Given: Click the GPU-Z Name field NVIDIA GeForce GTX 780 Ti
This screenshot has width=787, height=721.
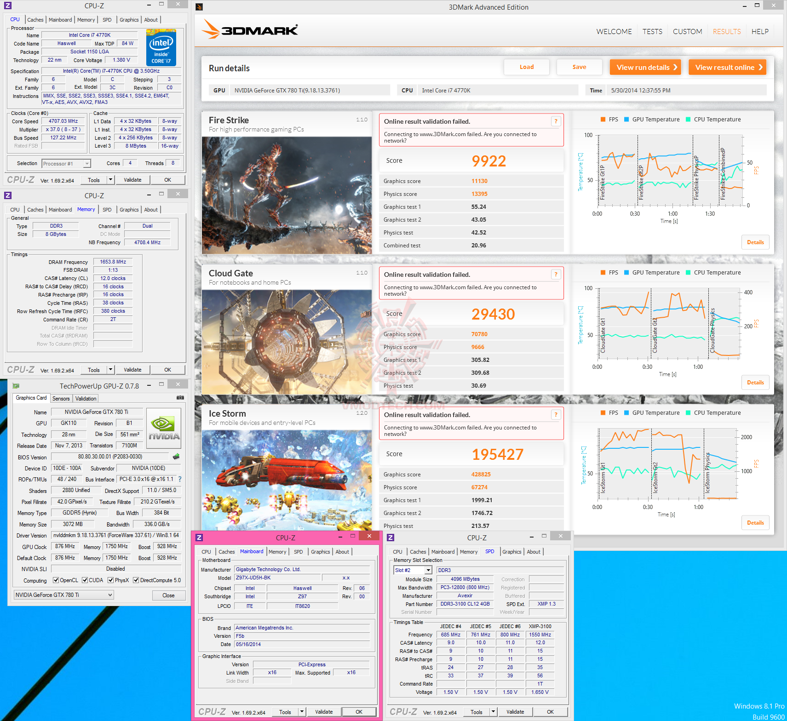Looking at the screenshot, I should point(97,412).
